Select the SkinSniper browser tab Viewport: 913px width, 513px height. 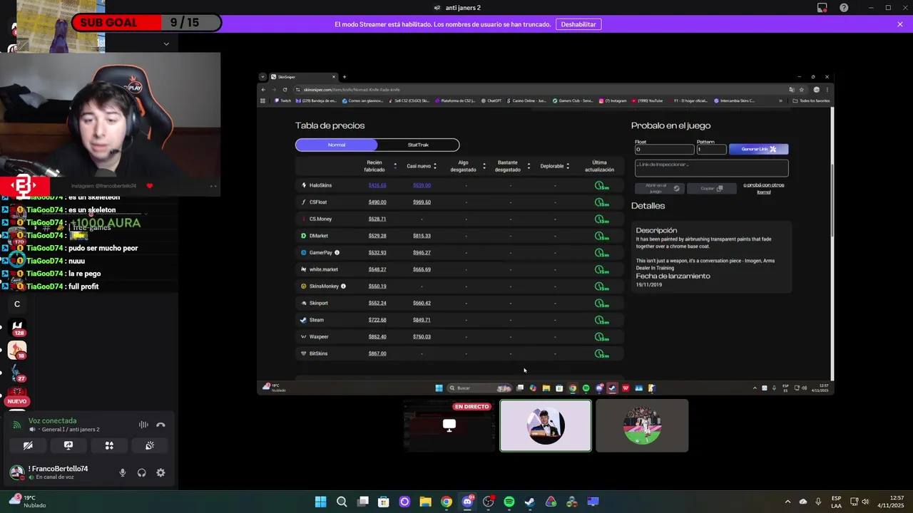tap(303, 77)
